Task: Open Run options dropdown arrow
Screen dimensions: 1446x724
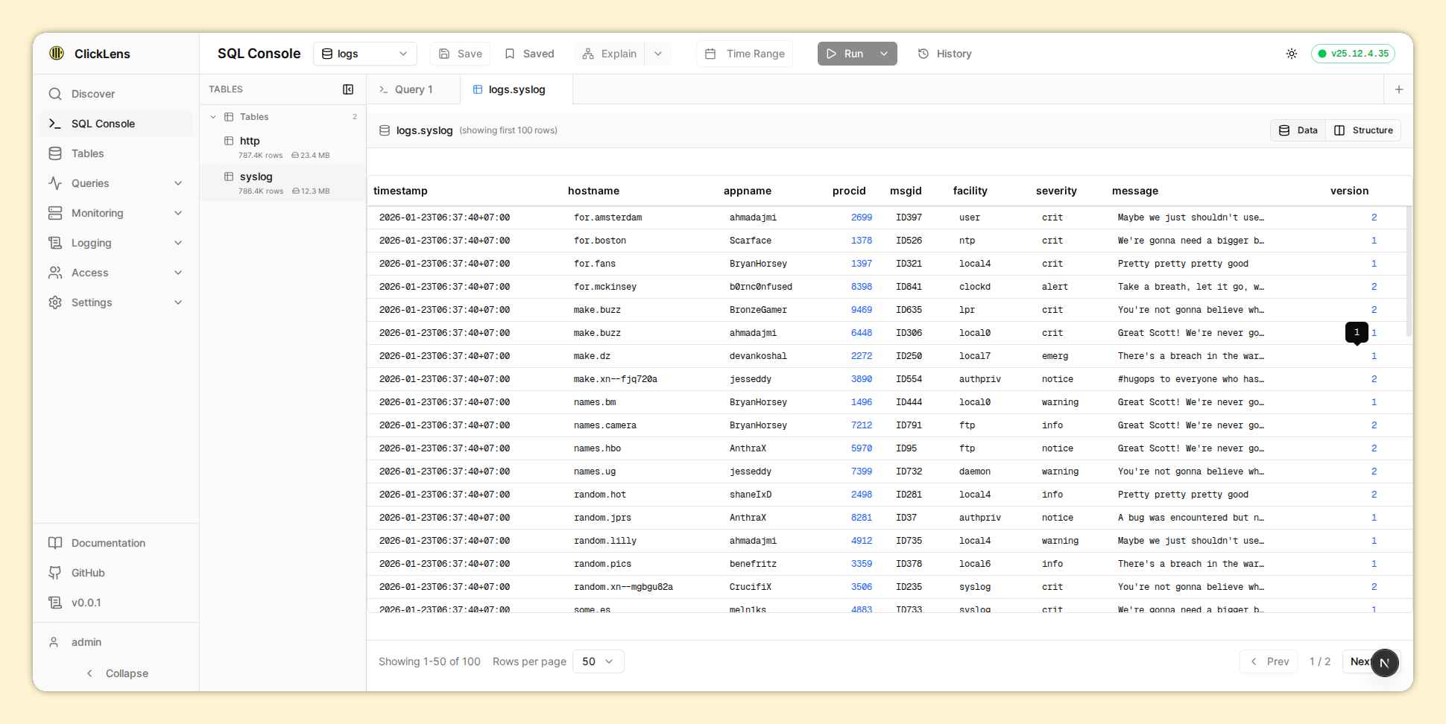Action: pyautogui.click(x=884, y=54)
